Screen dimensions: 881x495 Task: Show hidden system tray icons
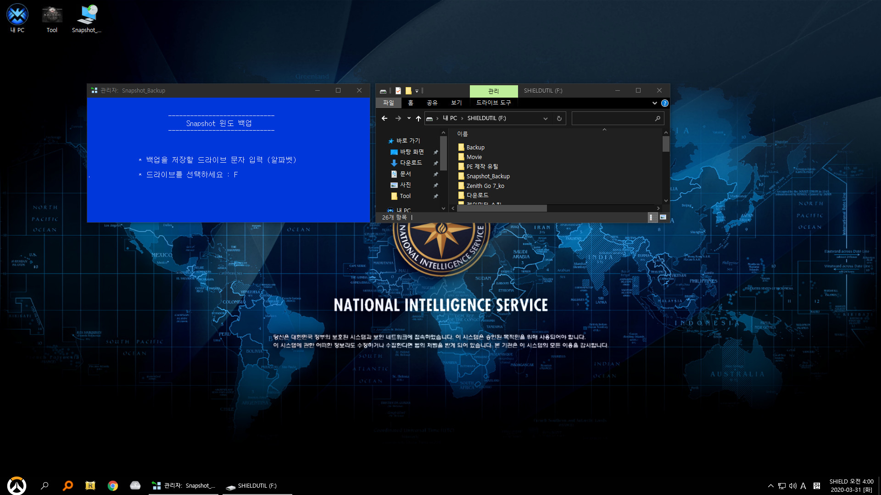pos(771,486)
